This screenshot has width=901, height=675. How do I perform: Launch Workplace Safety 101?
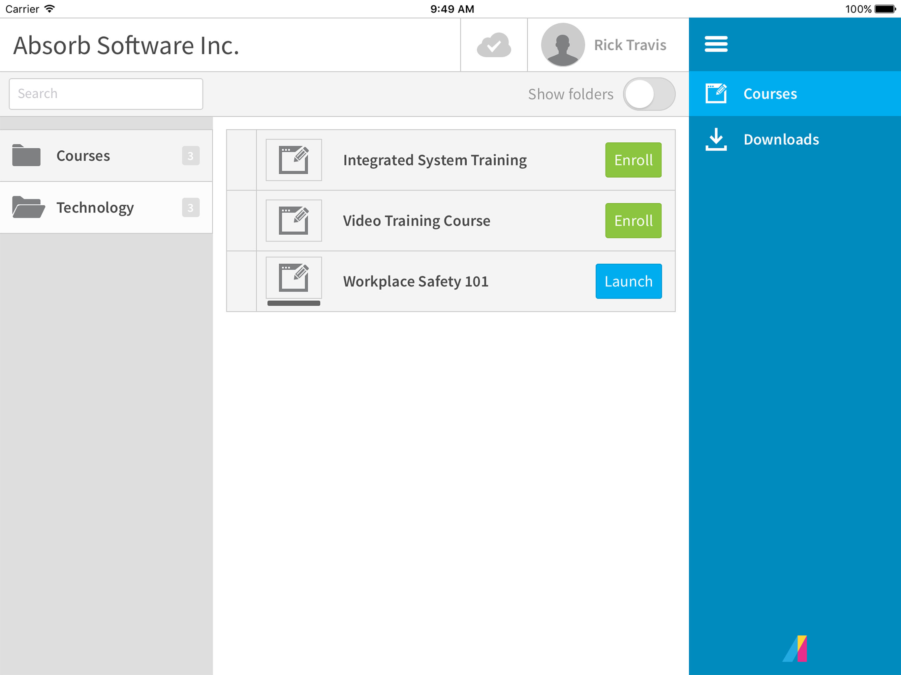629,281
